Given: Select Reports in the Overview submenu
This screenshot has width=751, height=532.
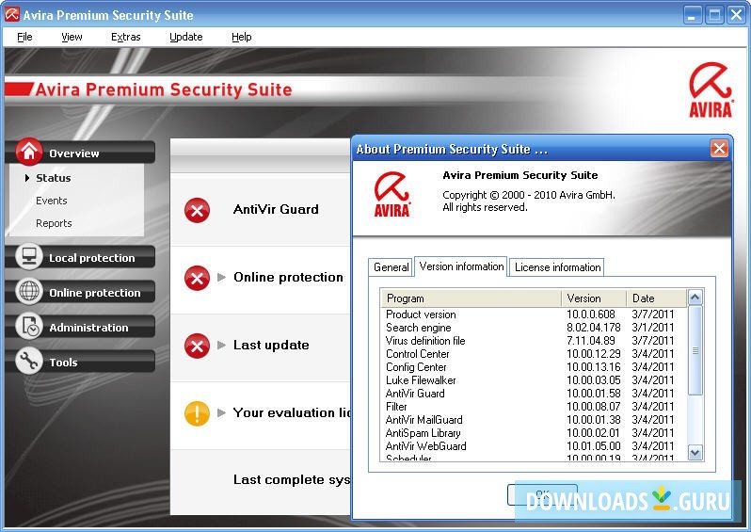Looking at the screenshot, I should point(54,223).
